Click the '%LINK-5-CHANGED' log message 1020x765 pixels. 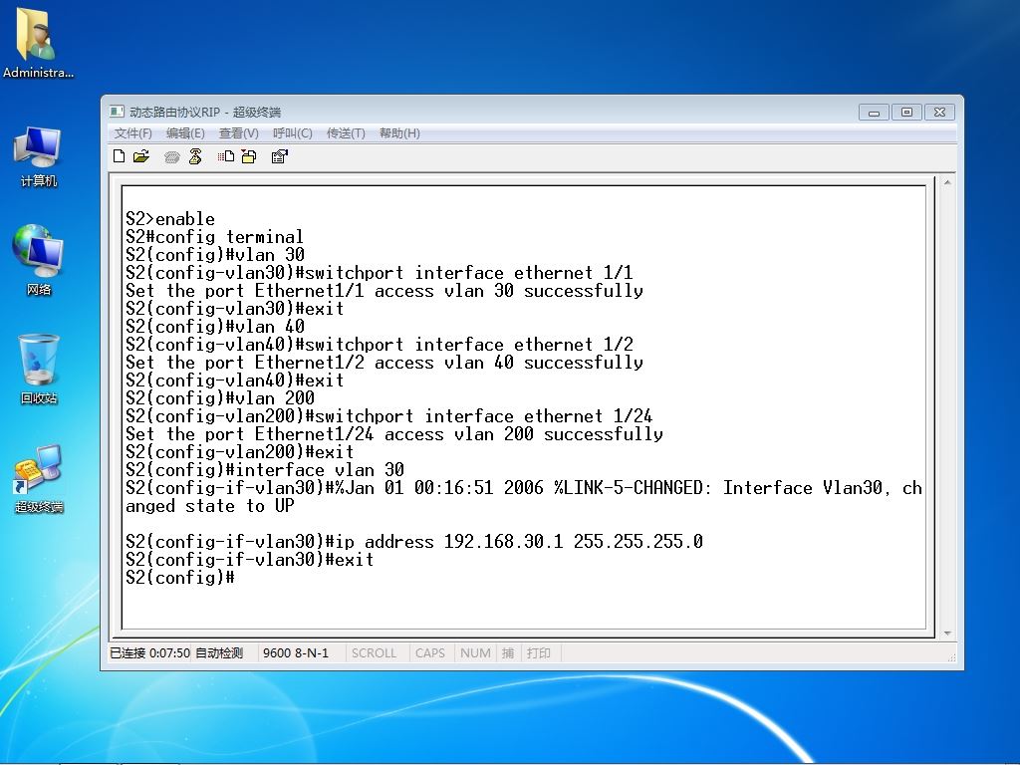(524, 496)
